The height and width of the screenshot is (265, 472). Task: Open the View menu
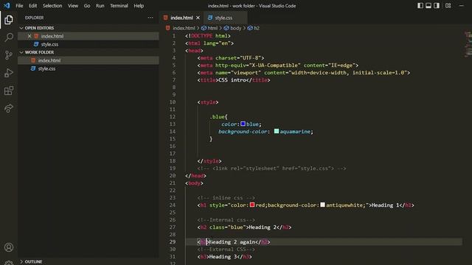tap(73, 6)
